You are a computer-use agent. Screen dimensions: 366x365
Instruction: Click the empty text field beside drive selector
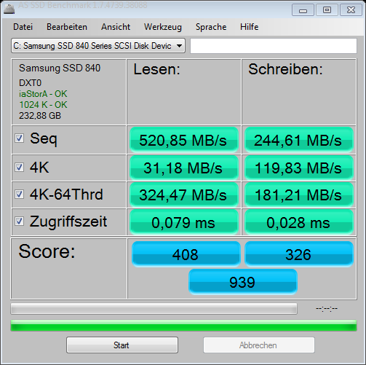point(274,46)
